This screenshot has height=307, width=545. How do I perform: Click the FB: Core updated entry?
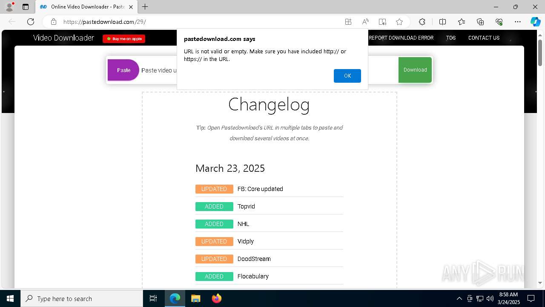tap(260, 189)
